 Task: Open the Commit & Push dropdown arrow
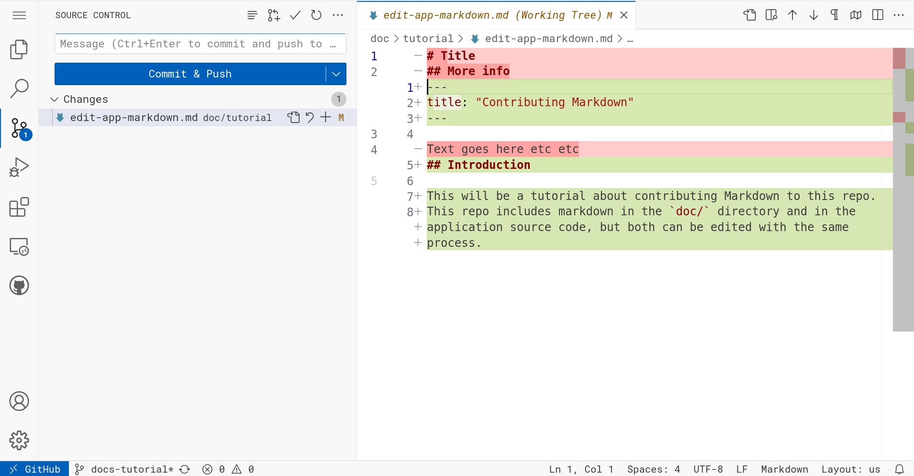click(336, 74)
